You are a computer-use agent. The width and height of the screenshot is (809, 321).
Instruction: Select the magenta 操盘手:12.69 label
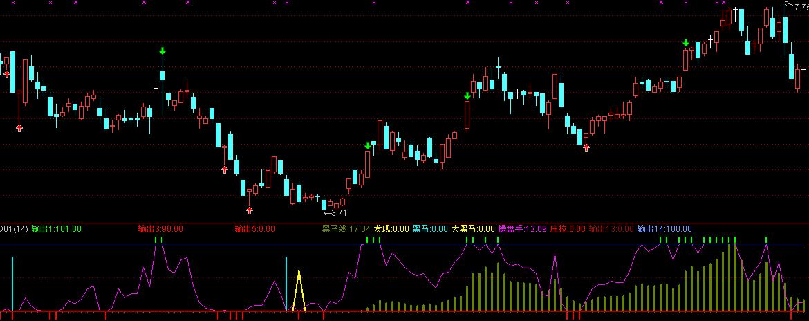[522, 228]
